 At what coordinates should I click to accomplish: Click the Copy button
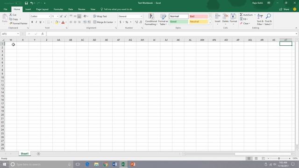tap(14, 19)
